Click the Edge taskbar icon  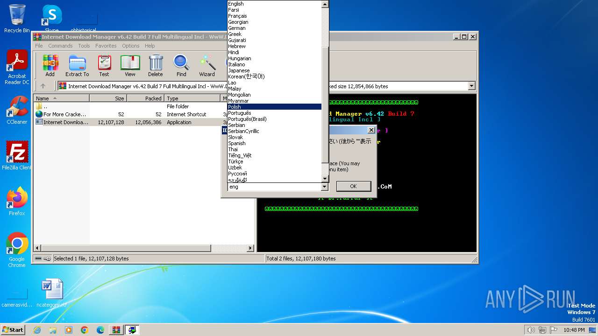pyautogui.click(x=100, y=330)
